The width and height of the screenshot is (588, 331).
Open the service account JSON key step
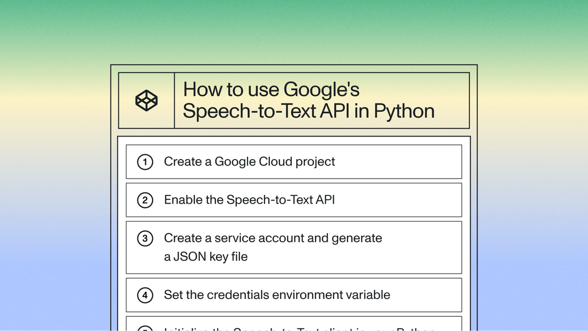(294, 247)
